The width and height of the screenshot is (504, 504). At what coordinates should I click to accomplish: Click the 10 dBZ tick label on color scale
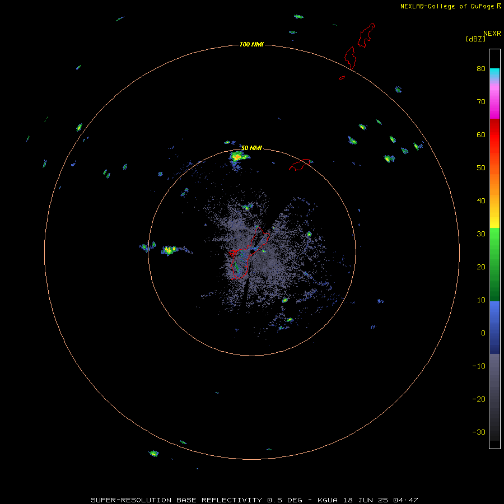481,300
